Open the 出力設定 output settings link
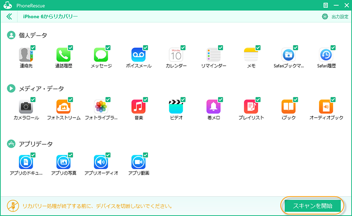Viewport: 352px width, 216px height. point(340,17)
